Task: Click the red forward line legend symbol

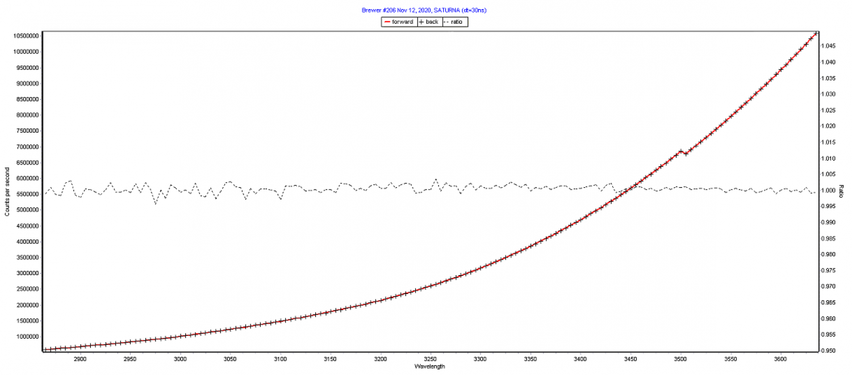Action: (387, 22)
